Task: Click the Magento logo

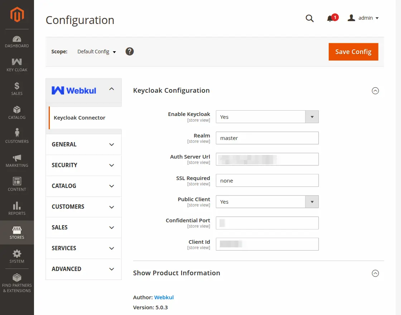Action: point(17,15)
